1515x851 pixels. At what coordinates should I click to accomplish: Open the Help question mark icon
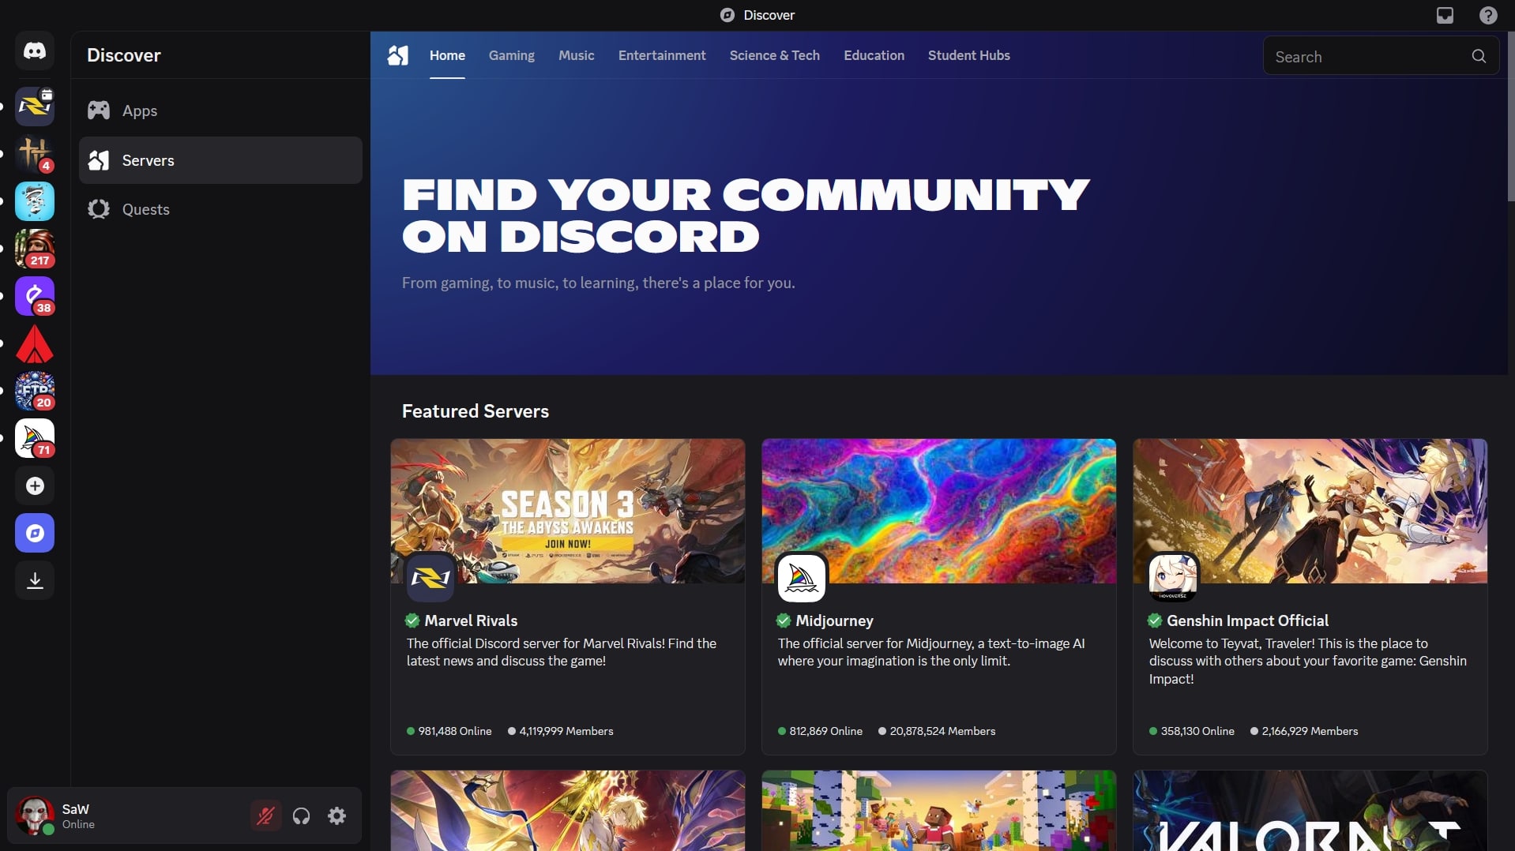tap(1488, 15)
